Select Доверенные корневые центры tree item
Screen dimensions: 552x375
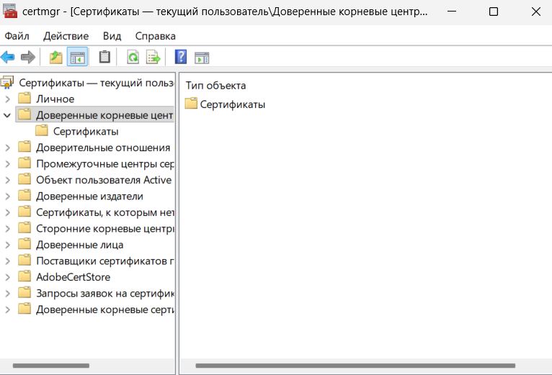pos(104,115)
